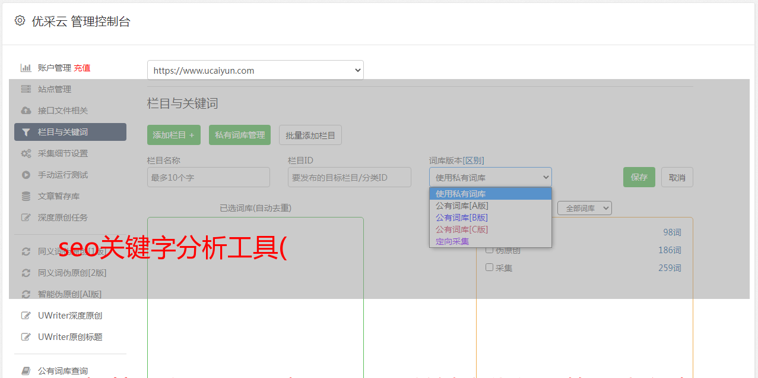Click the 栏目名称 input field
The width and height of the screenshot is (758, 378).
208,177
